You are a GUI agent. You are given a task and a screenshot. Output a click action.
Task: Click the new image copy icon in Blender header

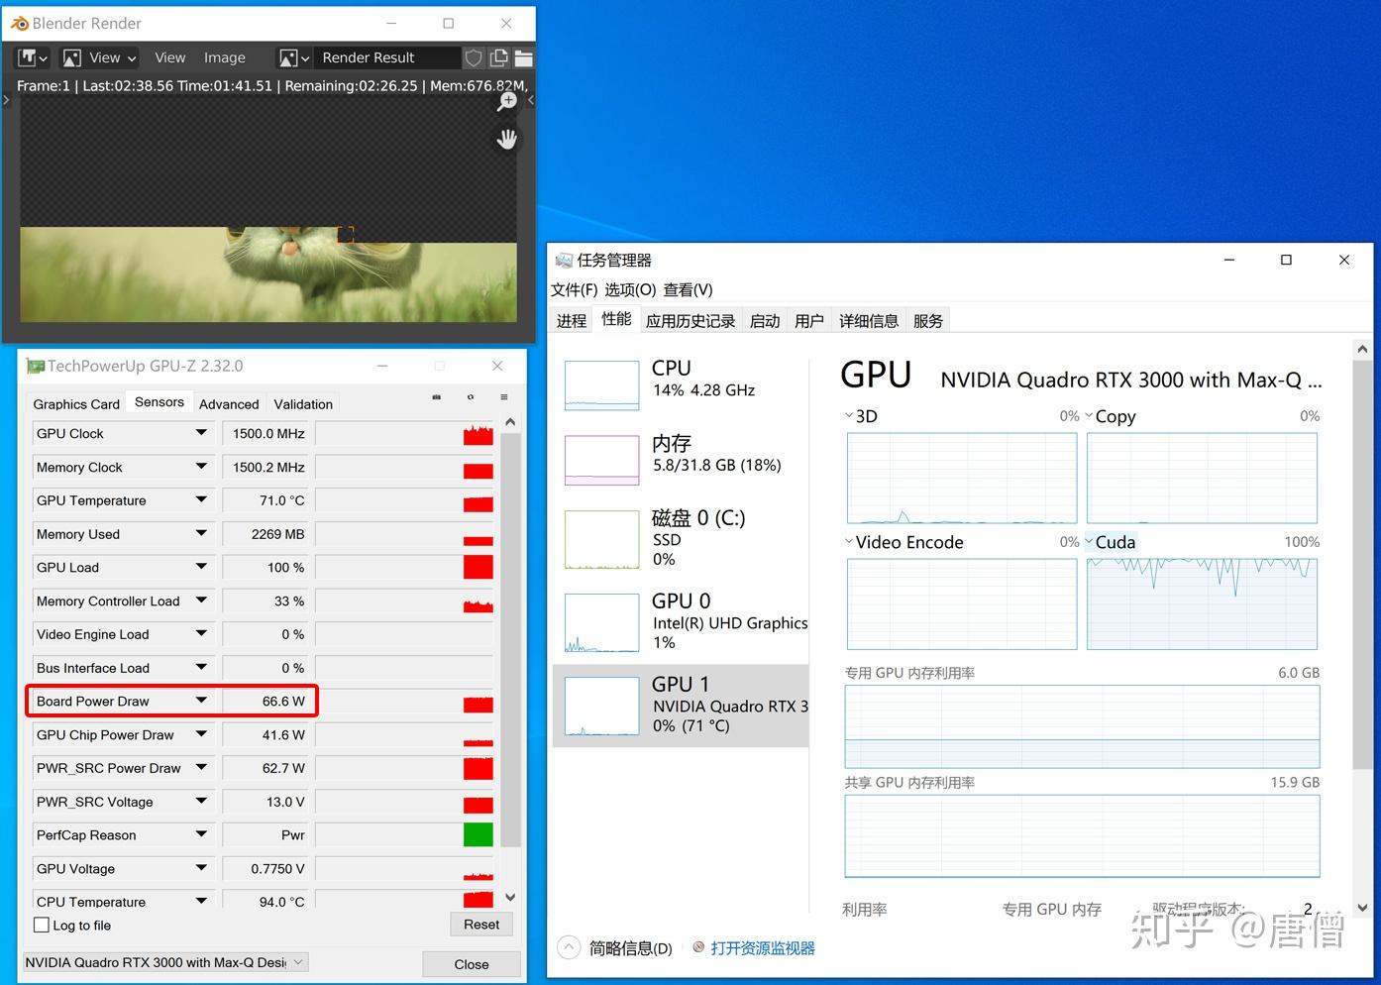499,57
